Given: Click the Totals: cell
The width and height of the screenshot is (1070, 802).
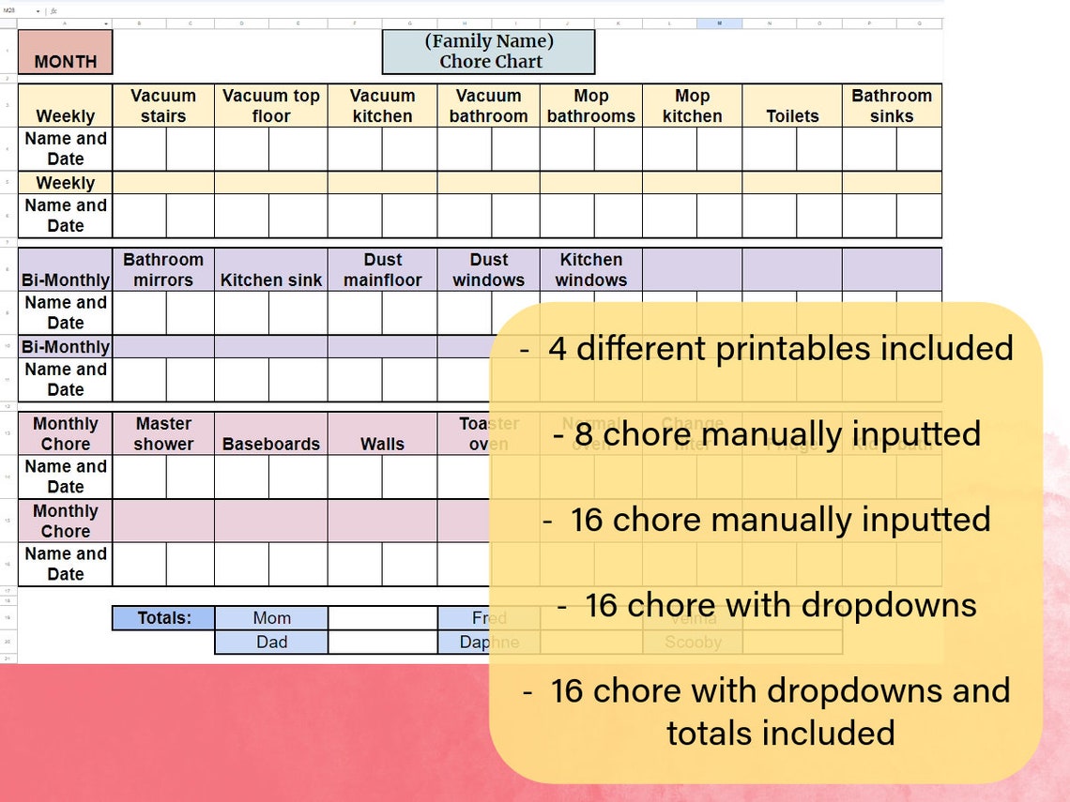Looking at the screenshot, I should tap(163, 617).
